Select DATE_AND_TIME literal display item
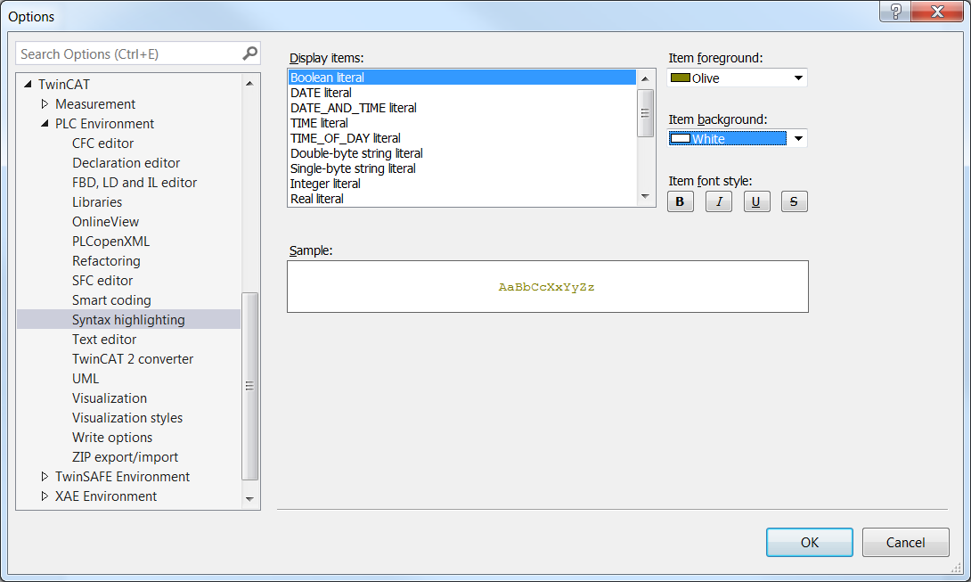 click(462, 108)
